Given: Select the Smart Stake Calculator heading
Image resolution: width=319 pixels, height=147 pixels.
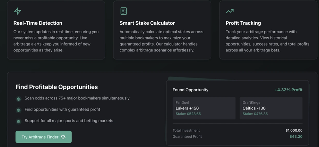Looking at the screenshot, I should [147, 23].
